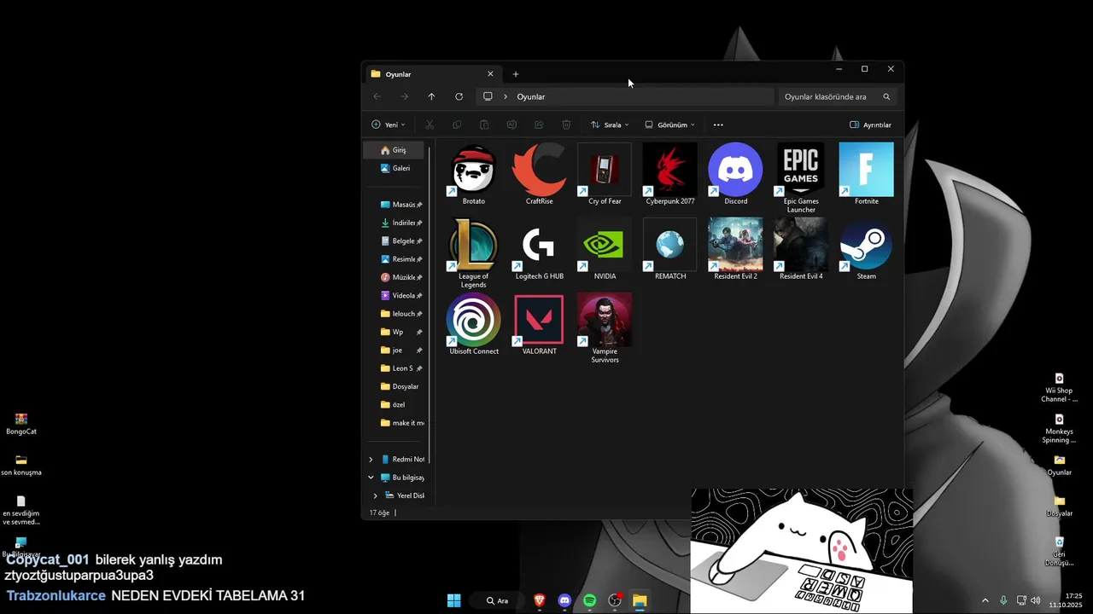Click the Rename icon in toolbar
Screen dimensions: 1093x614
click(511, 125)
